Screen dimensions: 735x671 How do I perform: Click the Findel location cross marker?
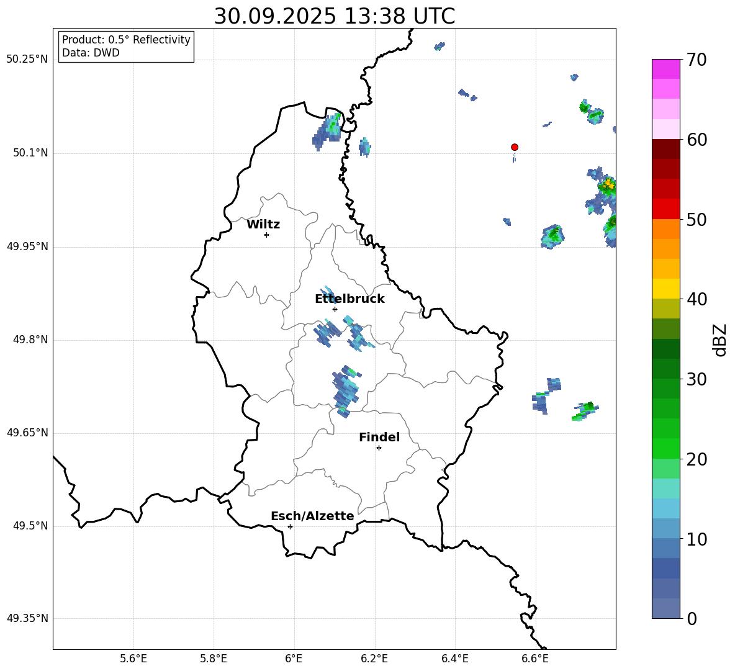pyautogui.click(x=379, y=448)
